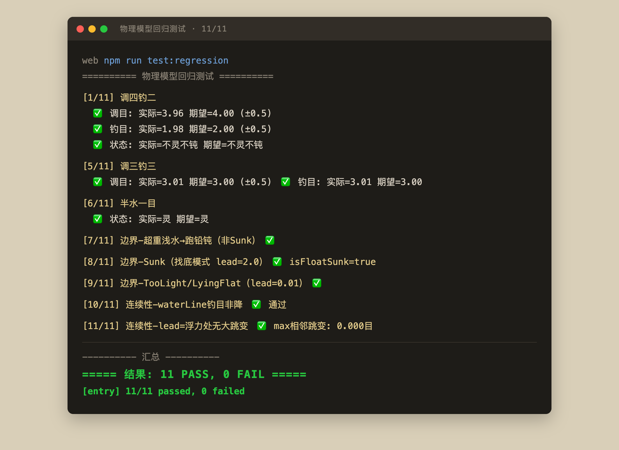619x450 pixels.
Task: Click the 'max相邻跳变: 0.000目' text
Action: pos(323,326)
